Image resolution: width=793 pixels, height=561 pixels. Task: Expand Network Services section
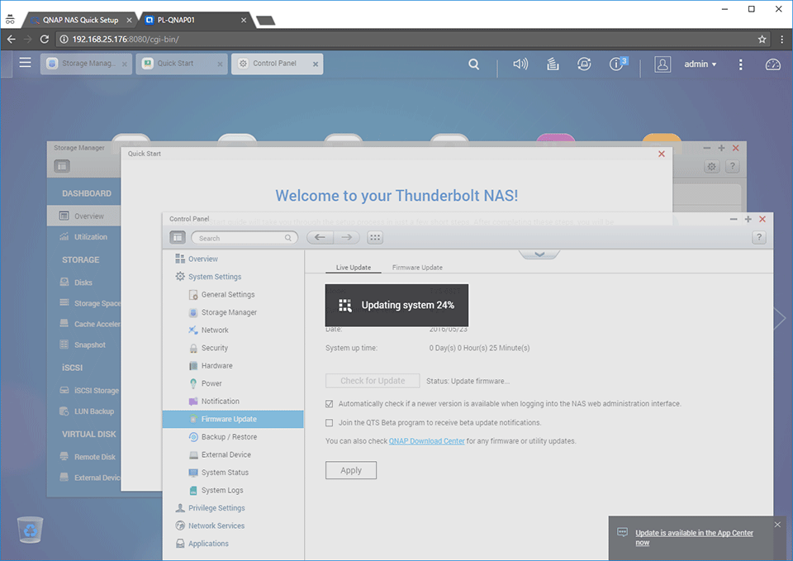[216, 525]
